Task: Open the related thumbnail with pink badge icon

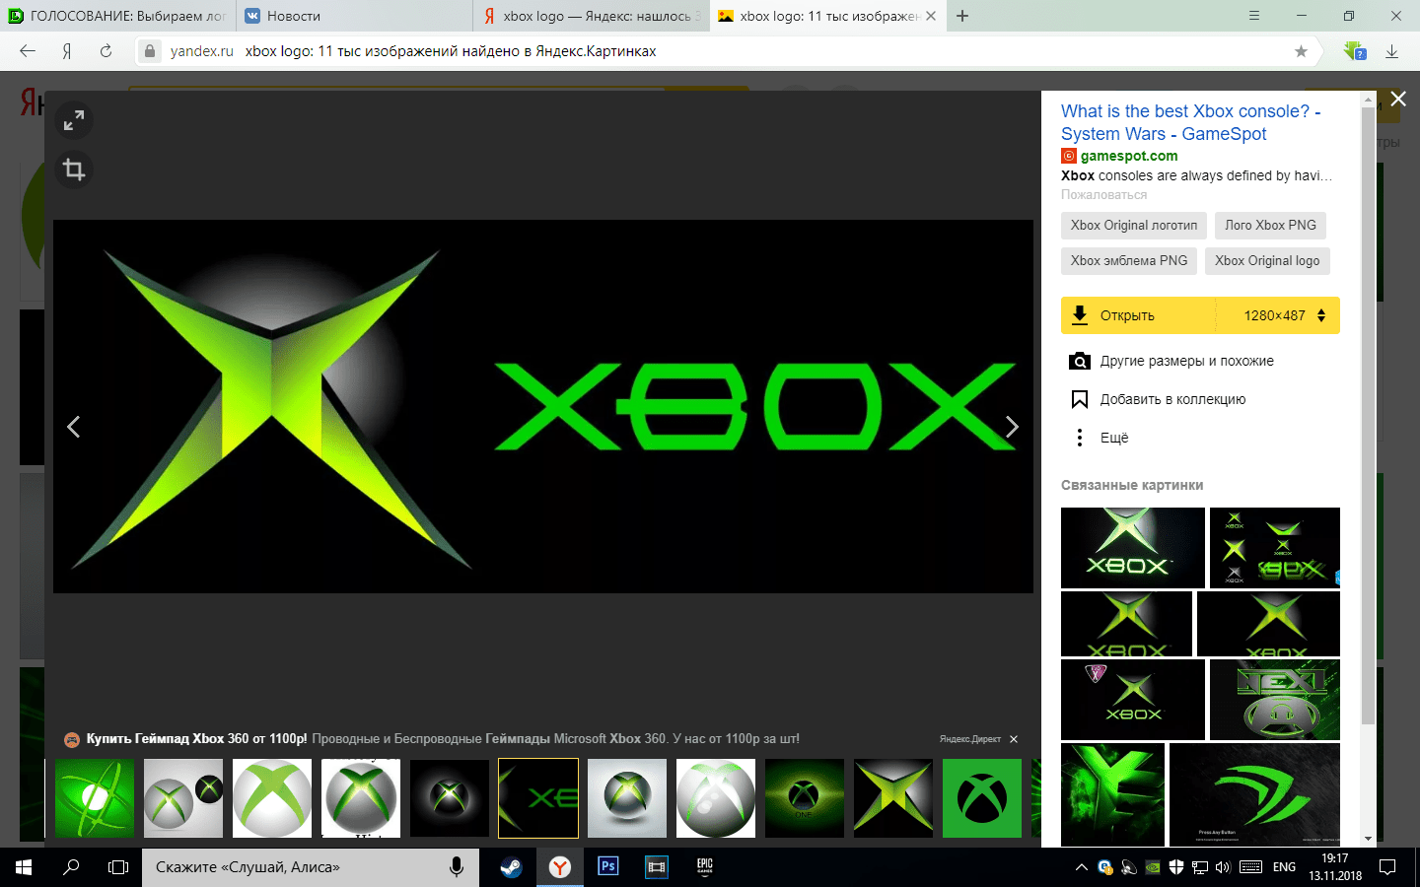Action: (1133, 700)
